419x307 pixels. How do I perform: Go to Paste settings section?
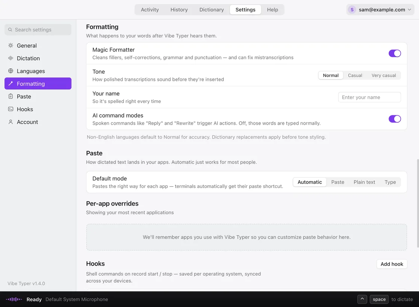38,96
